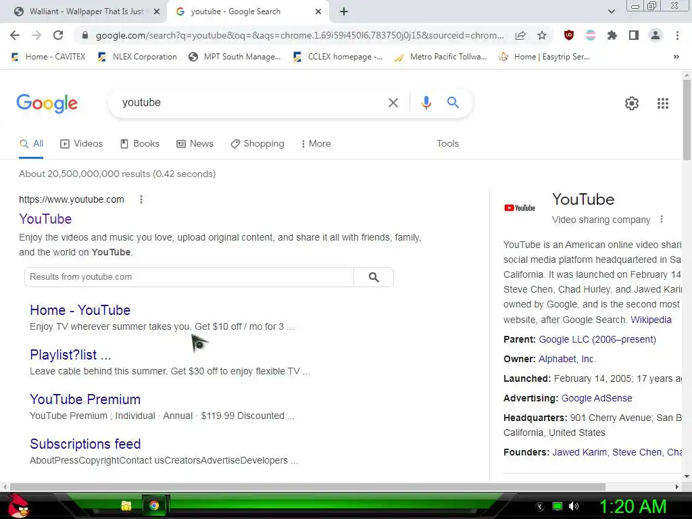
Task: Open Google quick settings gear
Action: click(x=632, y=103)
